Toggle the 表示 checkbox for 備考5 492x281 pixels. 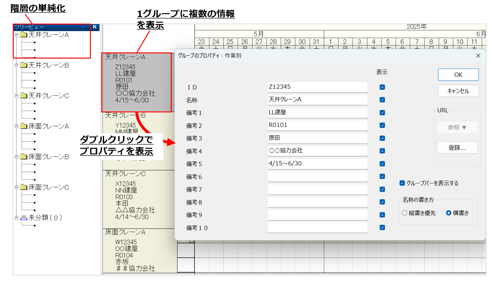tap(382, 163)
